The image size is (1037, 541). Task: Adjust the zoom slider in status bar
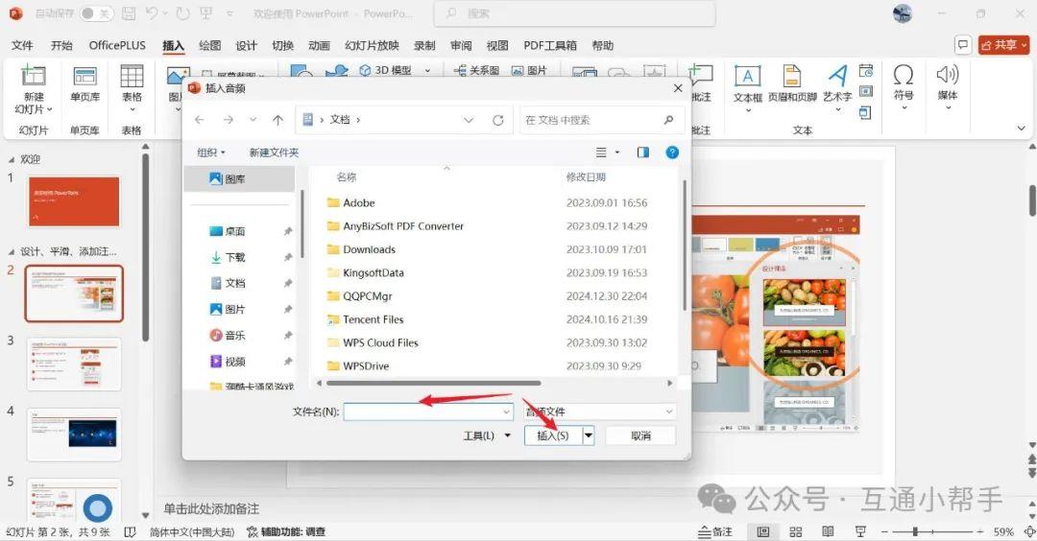(x=915, y=531)
